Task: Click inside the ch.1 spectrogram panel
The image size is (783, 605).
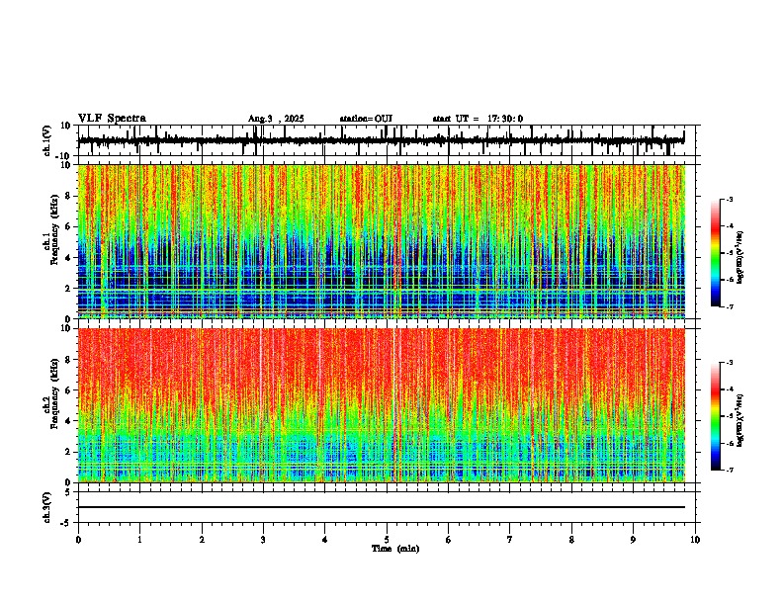Action: point(382,241)
